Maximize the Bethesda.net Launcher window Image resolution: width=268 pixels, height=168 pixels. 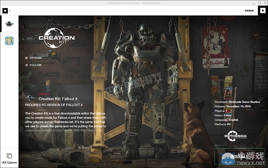(x=260, y=3)
